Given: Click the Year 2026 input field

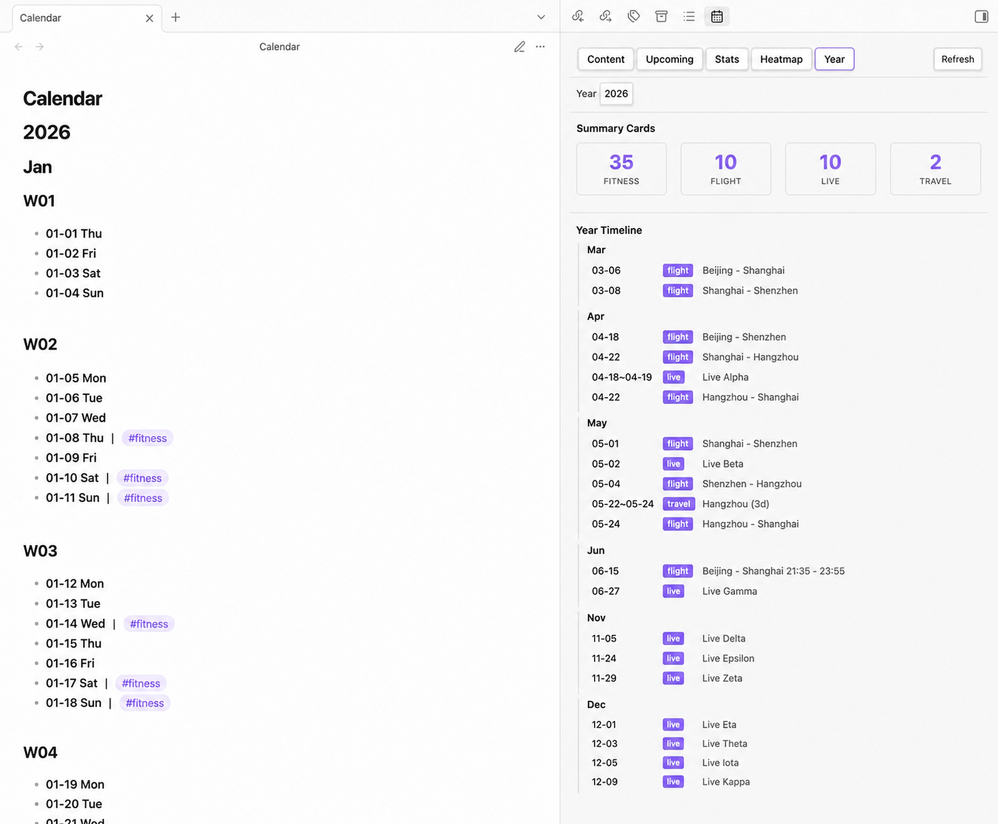Looking at the screenshot, I should point(616,94).
